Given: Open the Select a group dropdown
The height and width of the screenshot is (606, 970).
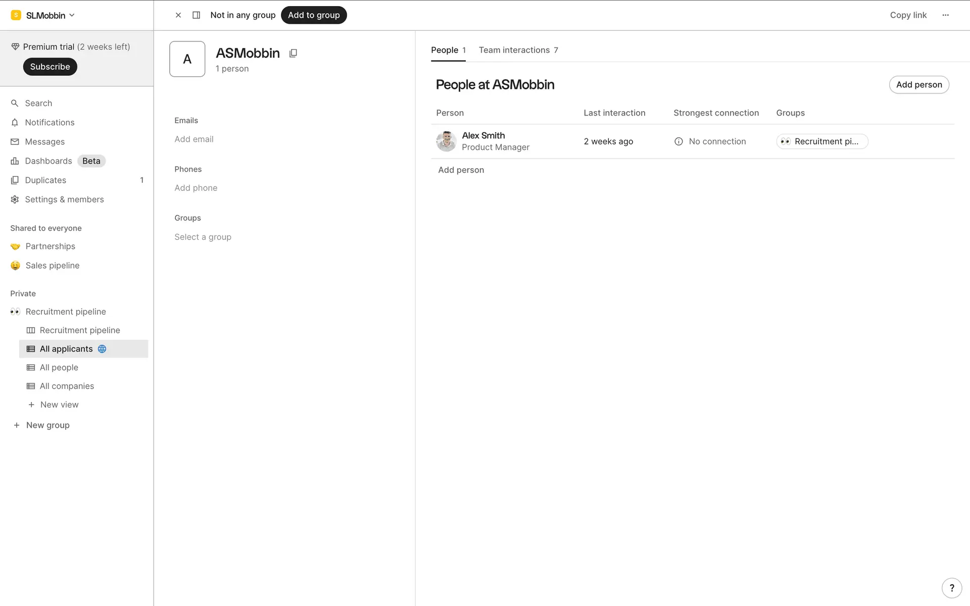Looking at the screenshot, I should 203,237.
